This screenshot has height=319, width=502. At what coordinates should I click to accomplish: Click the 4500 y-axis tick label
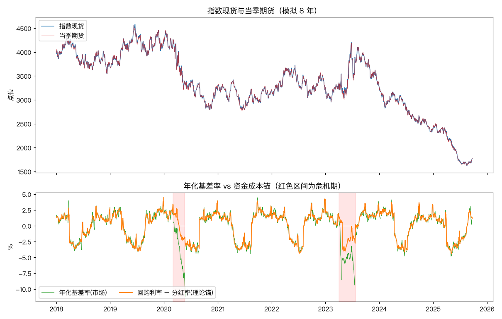tap(24, 29)
